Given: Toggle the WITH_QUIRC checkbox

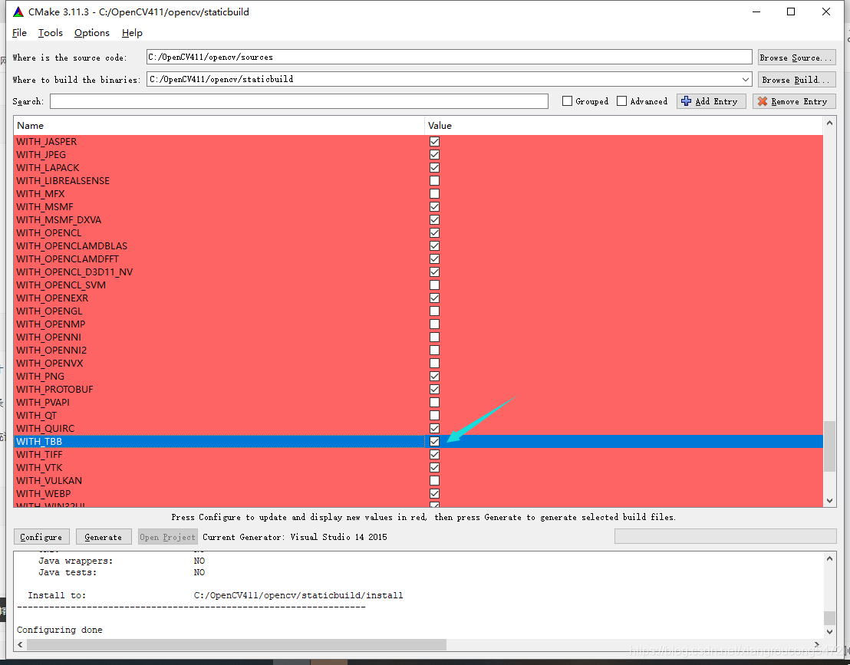Looking at the screenshot, I should (434, 429).
